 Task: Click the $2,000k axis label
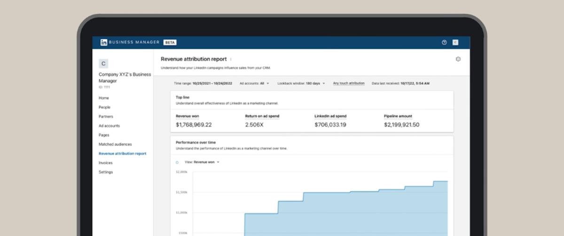[182, 172]
